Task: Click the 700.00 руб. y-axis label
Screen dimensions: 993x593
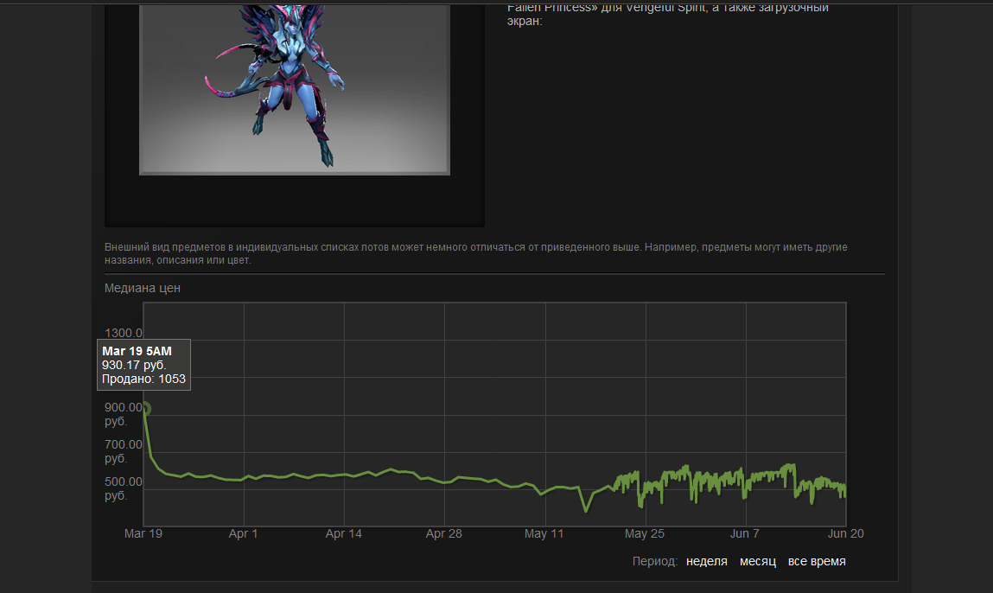Action: 124,451
